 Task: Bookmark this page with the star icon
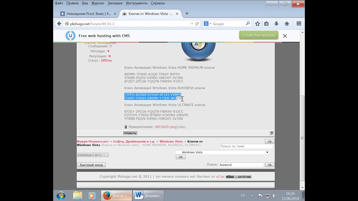pyautogui.click(x=258, y=24)
